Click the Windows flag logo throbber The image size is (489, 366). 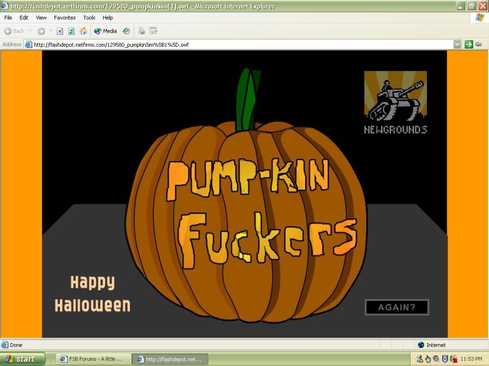click(480, 17)
